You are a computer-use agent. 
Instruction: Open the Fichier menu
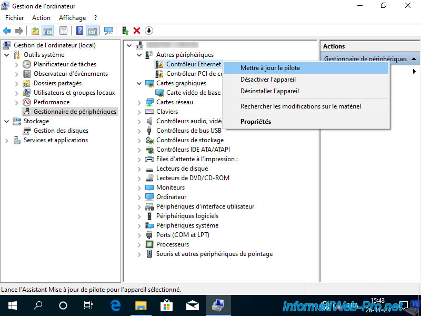[15, 18]
